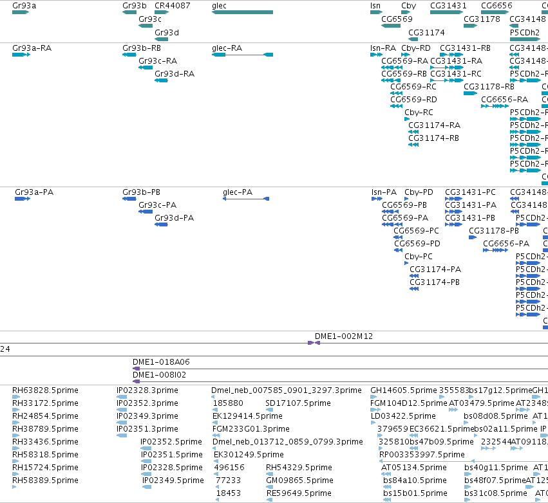
Task: Select the CG31174-RB transcript
Action: coord(413,145)
